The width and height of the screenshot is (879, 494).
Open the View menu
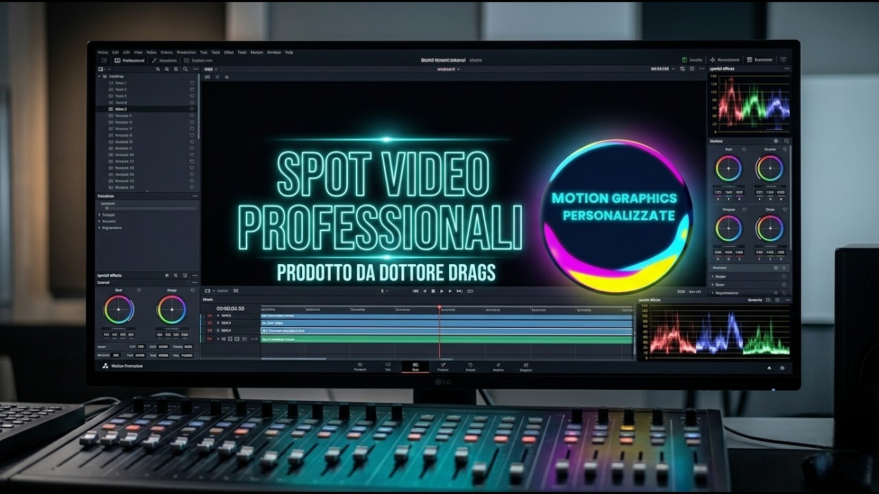(x=138, y=52)
